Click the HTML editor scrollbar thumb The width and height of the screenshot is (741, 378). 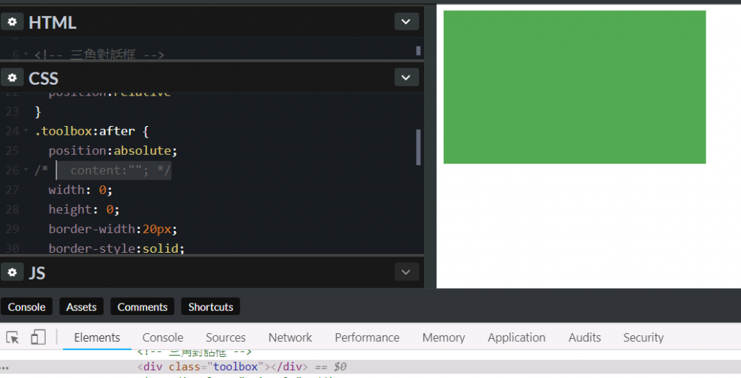pyautogui.click(x=418, y=51)
